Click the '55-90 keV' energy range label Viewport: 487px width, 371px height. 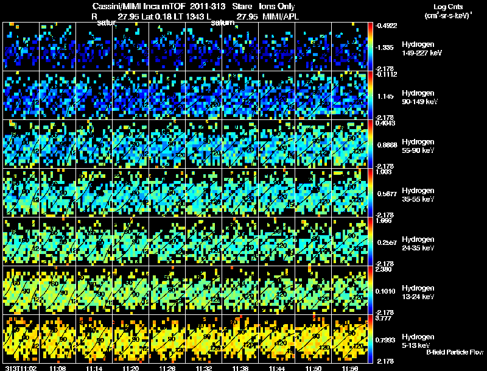point(418,150)
